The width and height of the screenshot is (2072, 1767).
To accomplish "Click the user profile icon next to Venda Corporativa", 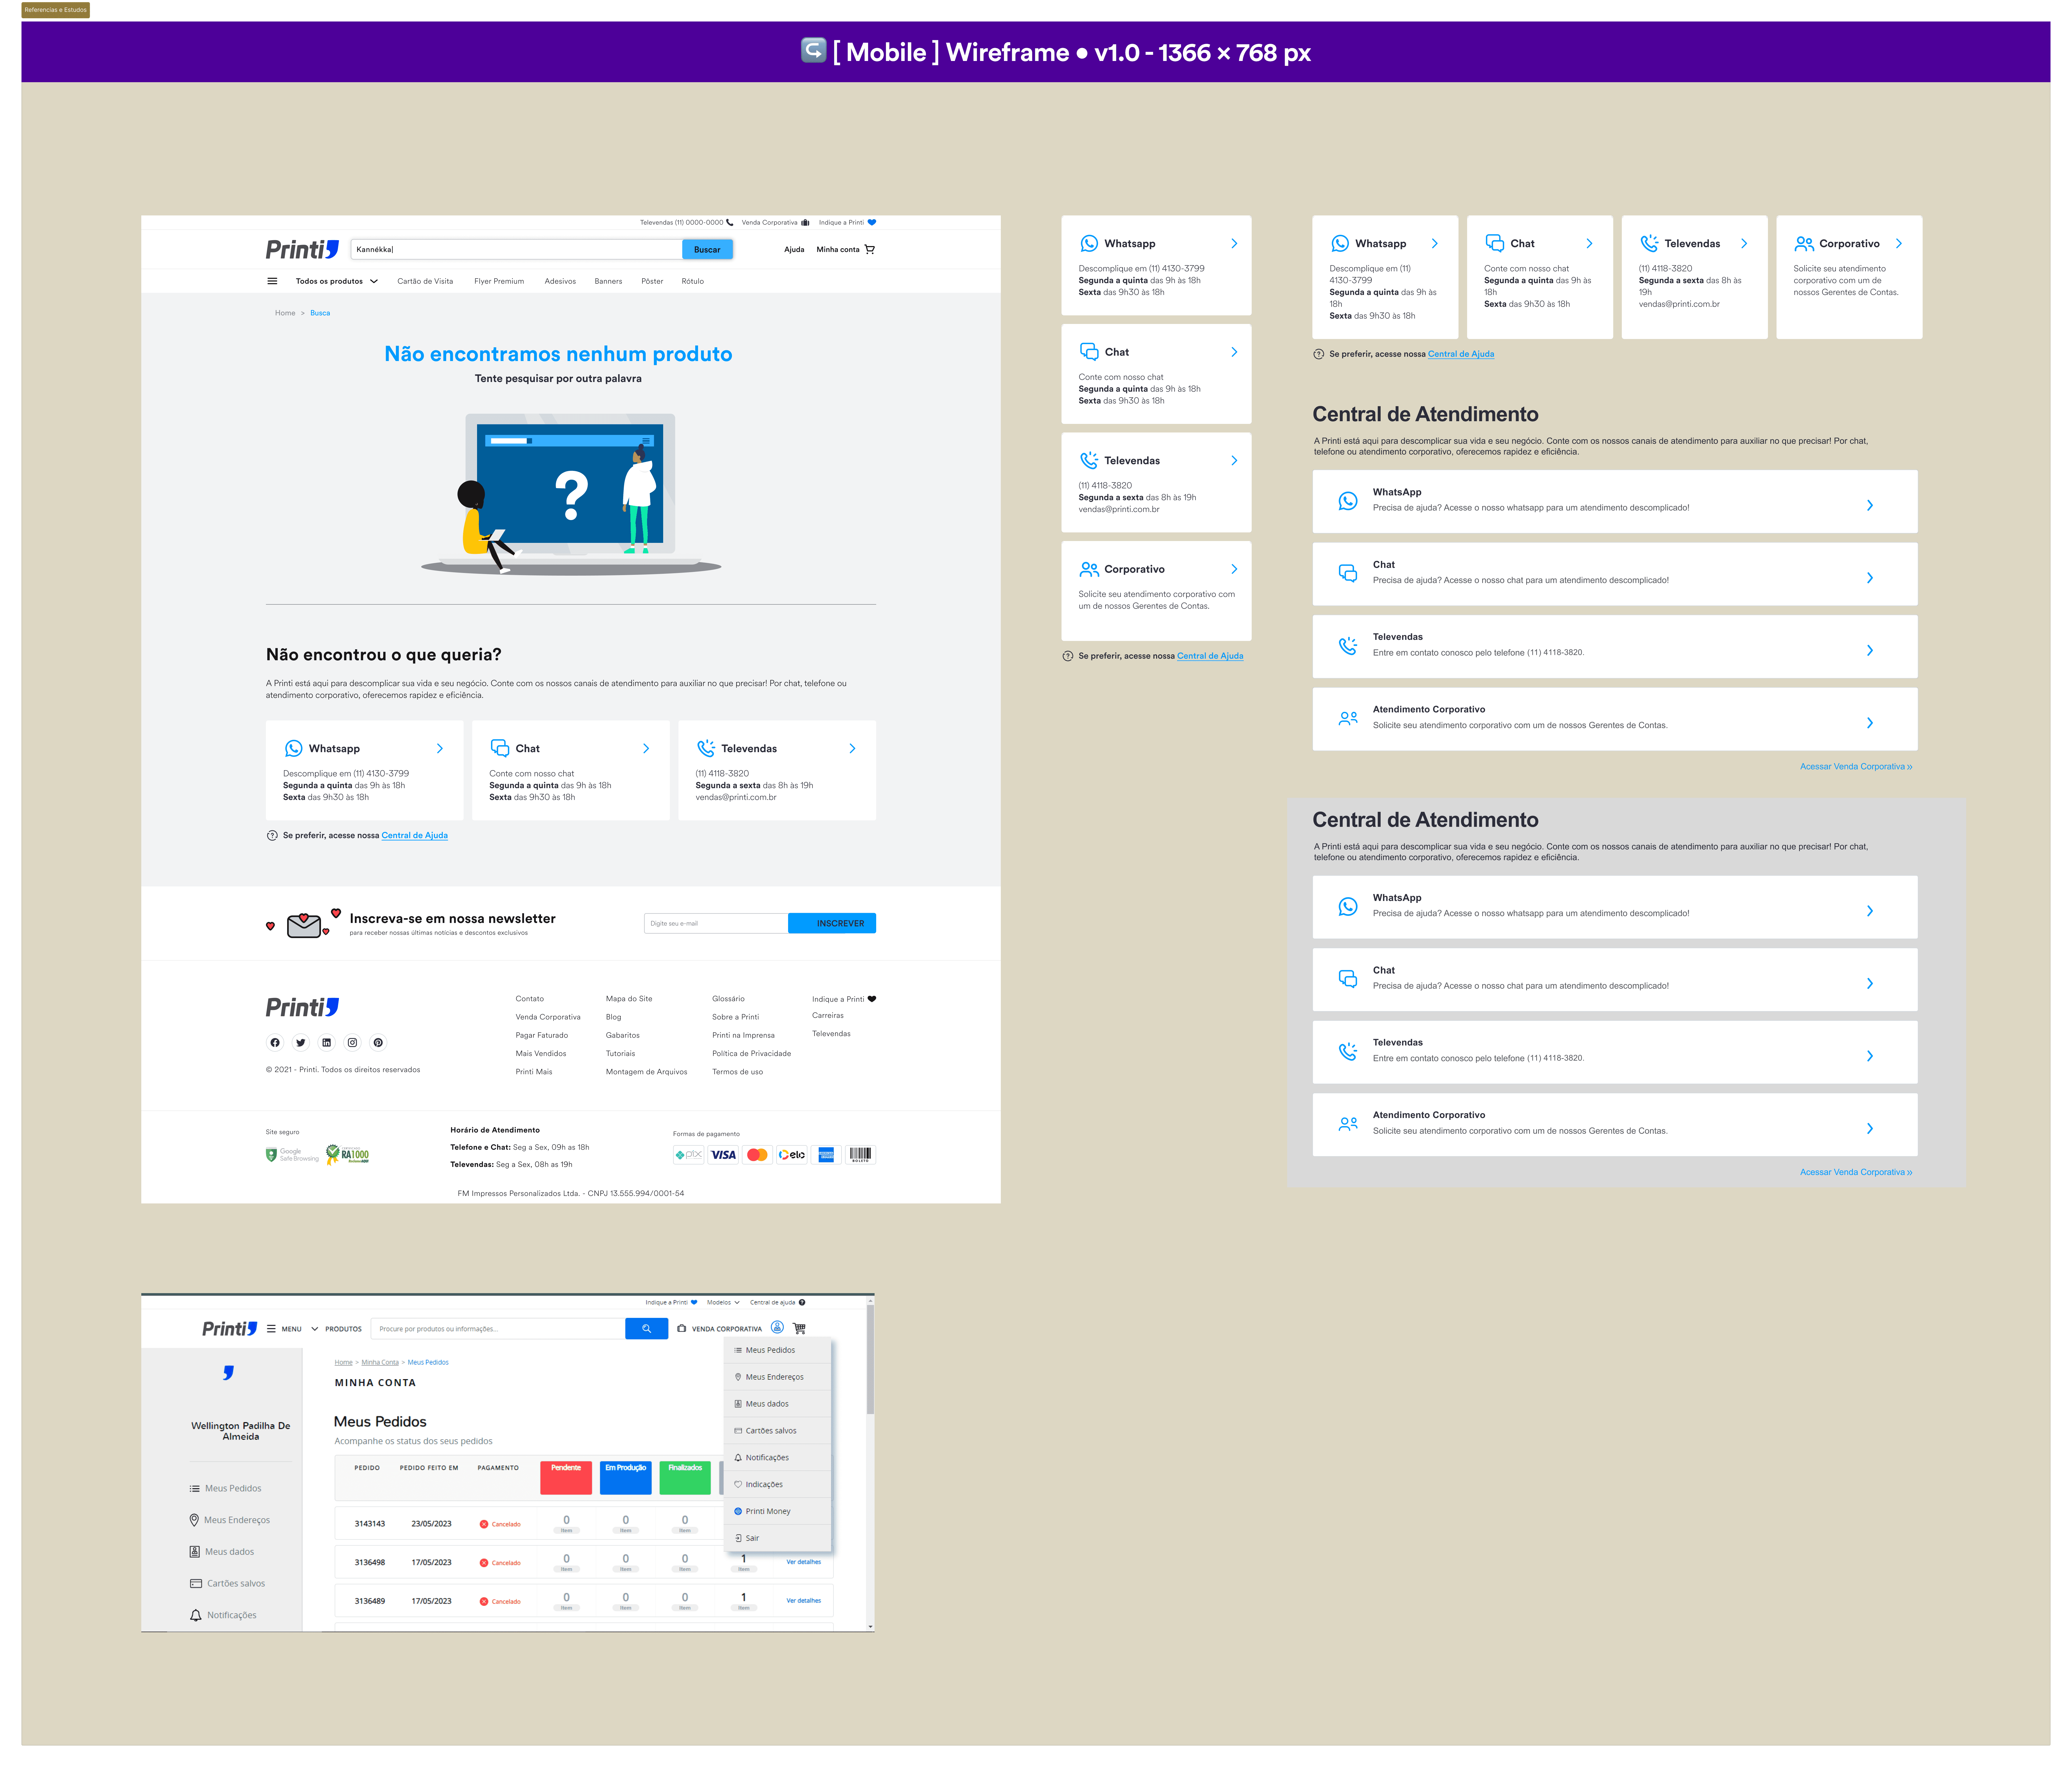I will click(x=777, y=1327).
